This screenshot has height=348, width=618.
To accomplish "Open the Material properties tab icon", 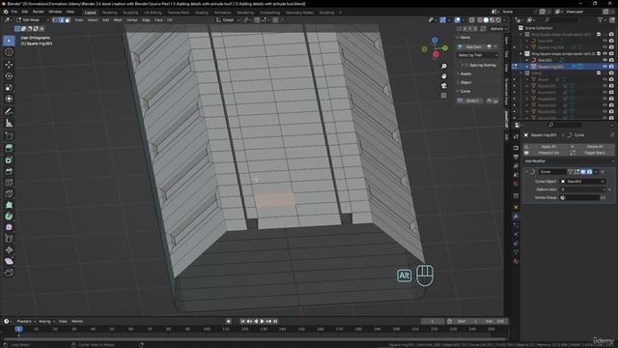I will (516, 261).
